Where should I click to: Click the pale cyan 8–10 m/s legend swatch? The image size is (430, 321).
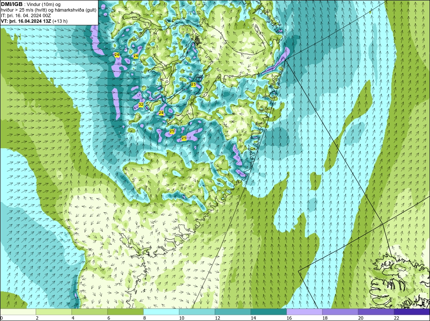[161, 312]
